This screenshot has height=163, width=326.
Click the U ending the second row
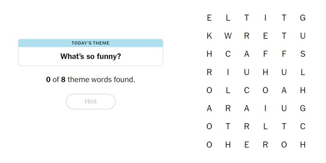(303, 36)
